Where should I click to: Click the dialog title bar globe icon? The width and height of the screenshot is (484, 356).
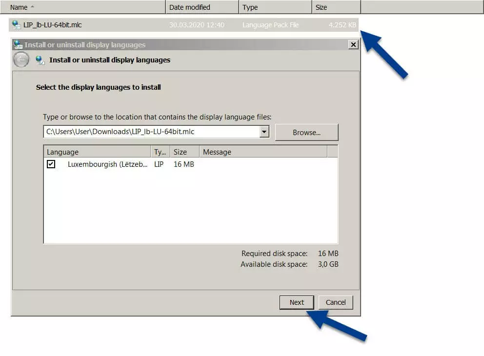point(18,45)
